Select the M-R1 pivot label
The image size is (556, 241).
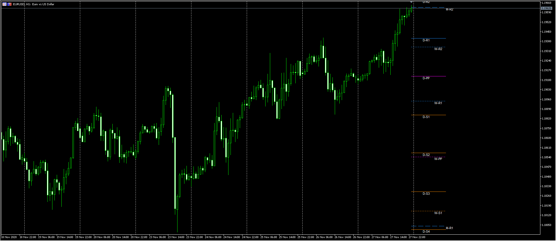coord(449,228)
